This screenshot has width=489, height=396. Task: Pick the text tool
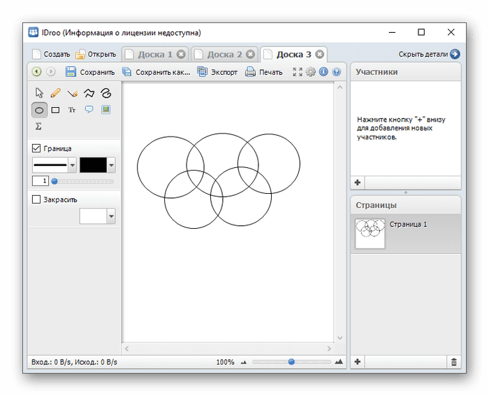click(x=72, y=110)
